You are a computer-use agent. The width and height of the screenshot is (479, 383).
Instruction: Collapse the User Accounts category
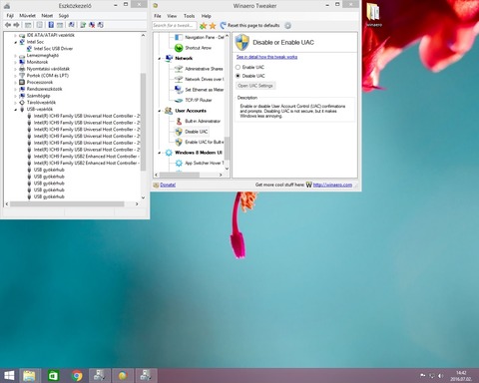click(x=160, y=111)
